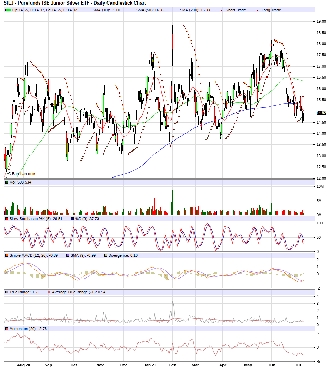Click the SMA (9): -0.99 label
330x376 pixels.
83,256
